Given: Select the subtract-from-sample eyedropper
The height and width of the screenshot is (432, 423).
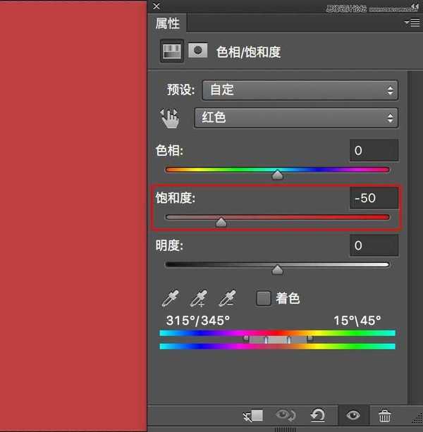Looking at the screenshot, I should (x=227, y=298).
